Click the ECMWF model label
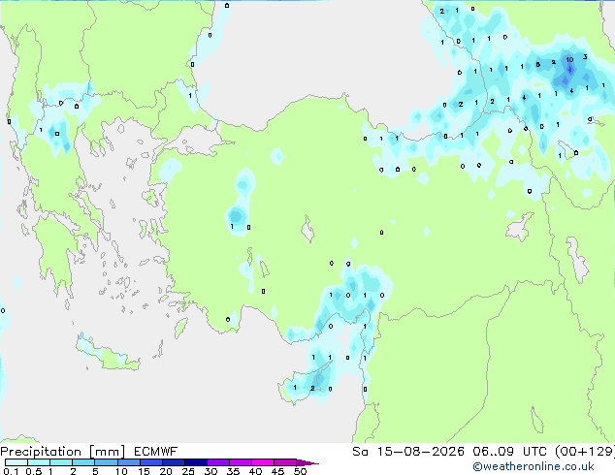 click(x=155, y=452)
